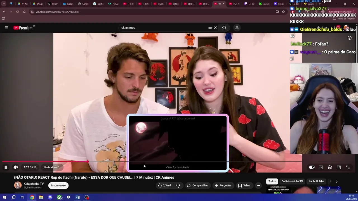Click the Kakashinha TV channel avatar
This screenshot has width=358, height=201.
pyautogui.click(x=18, y=185)
